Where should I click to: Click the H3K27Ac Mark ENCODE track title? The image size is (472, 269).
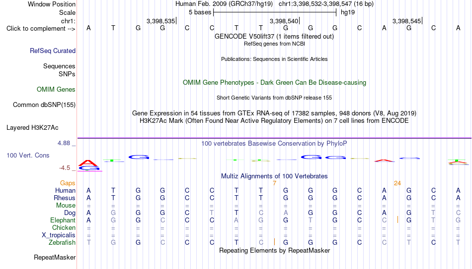(x=274, y=121)
